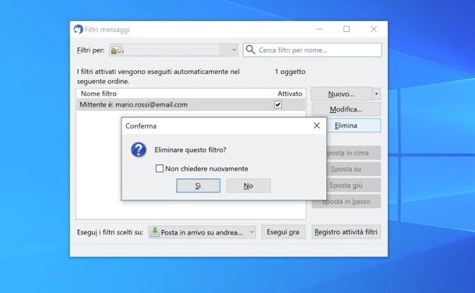The height and width of the screenshot is (293, 475).
Task: Tick the Non chiedere nuovamente checkbox
Action: tap(160, 168)
